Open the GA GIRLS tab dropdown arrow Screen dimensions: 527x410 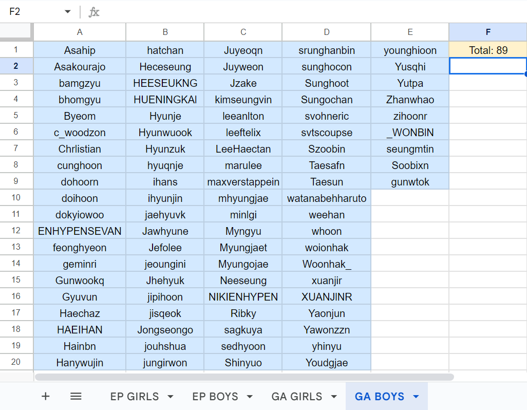click(x=334, y=397)
